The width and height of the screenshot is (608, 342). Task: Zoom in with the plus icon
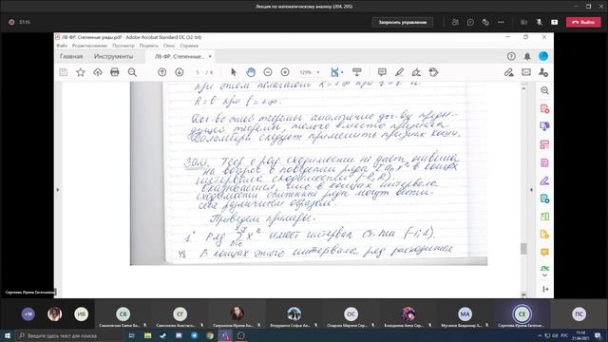pos(285,72)
